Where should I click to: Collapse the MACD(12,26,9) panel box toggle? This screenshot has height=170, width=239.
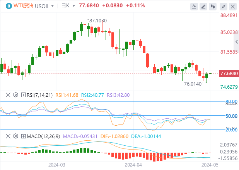coord(23,136)
